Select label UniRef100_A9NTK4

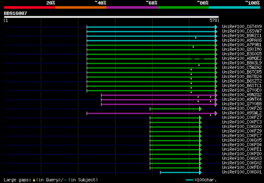coord(242,100)
